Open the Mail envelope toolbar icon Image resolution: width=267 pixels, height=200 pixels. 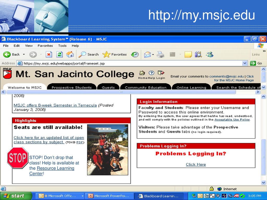pos(147,54)
